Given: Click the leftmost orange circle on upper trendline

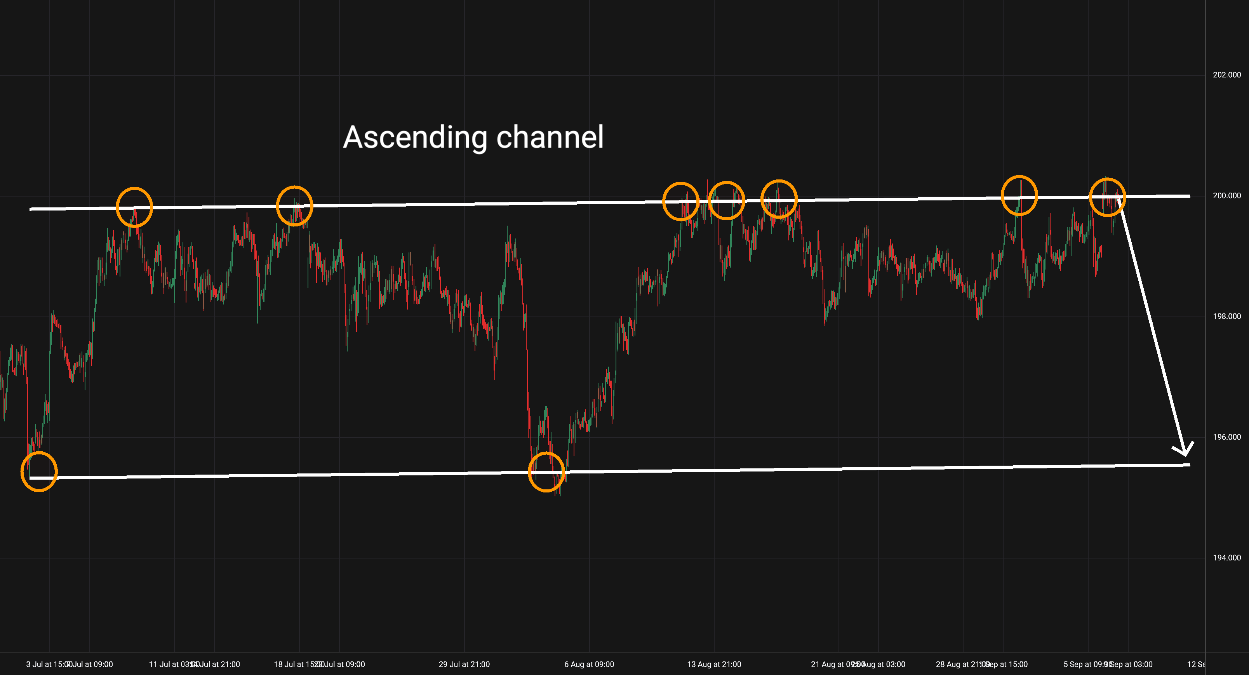Looking at the screenshot, I should click(134, 207).
